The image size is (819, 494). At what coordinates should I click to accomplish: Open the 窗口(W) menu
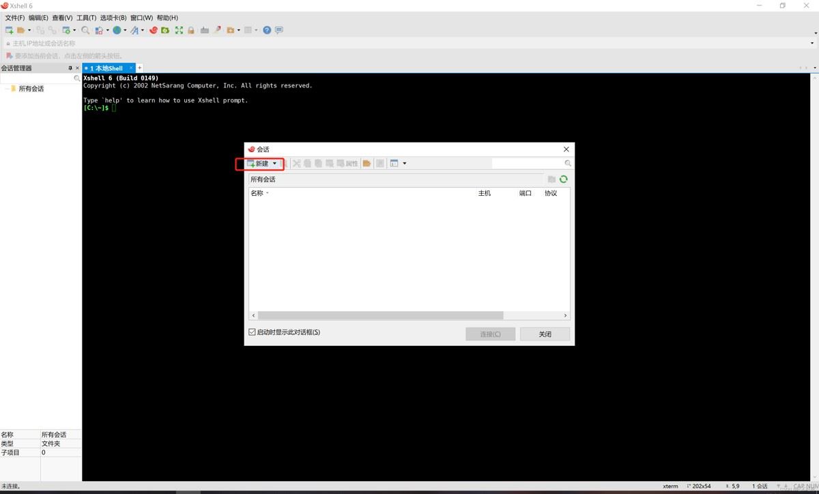pos(141,18)
